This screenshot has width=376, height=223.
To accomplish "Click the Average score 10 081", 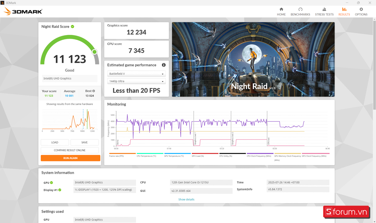I will pos(69,96).
